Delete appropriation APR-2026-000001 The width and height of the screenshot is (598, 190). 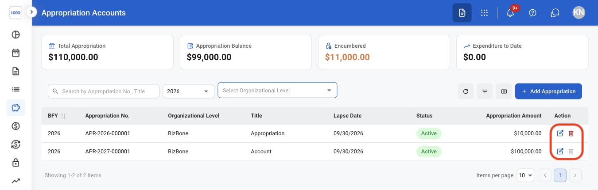(x=571, y=133)
